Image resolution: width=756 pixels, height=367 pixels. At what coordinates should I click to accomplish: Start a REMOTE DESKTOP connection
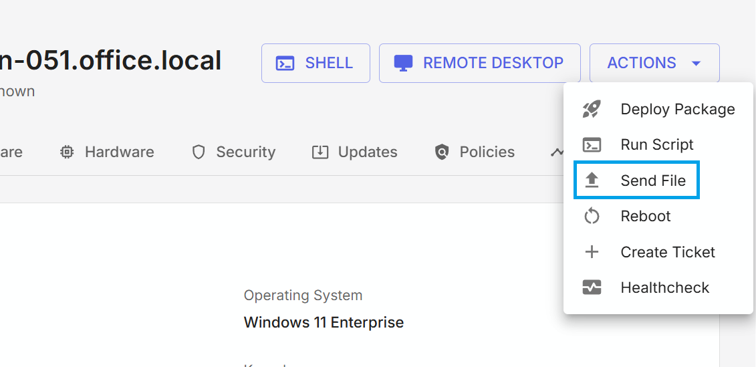479,64
